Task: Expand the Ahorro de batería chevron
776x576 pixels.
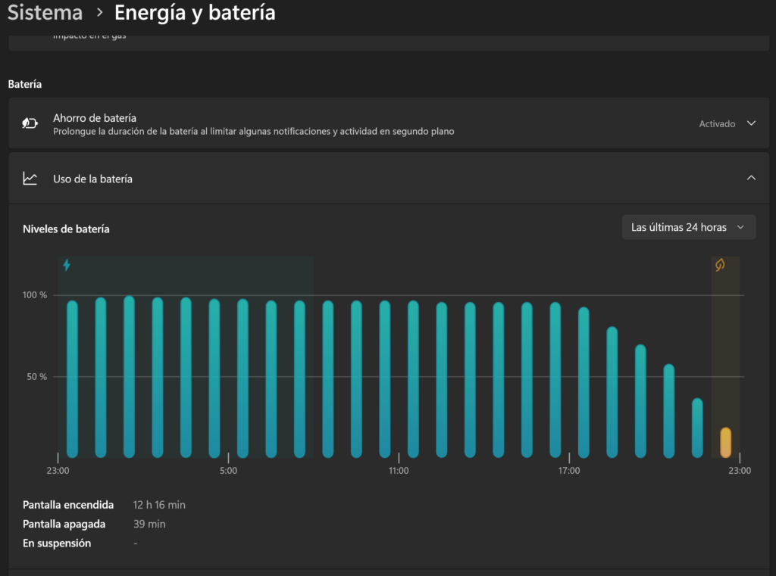Action: click(751, 123)
